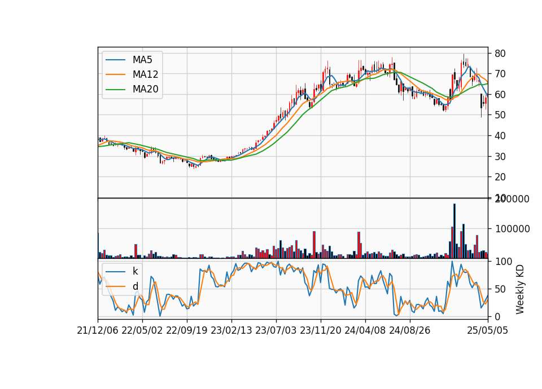Click the 24/04/08 date tick label
The height and width of the screenshot is (389, 542).
point(365,331)
